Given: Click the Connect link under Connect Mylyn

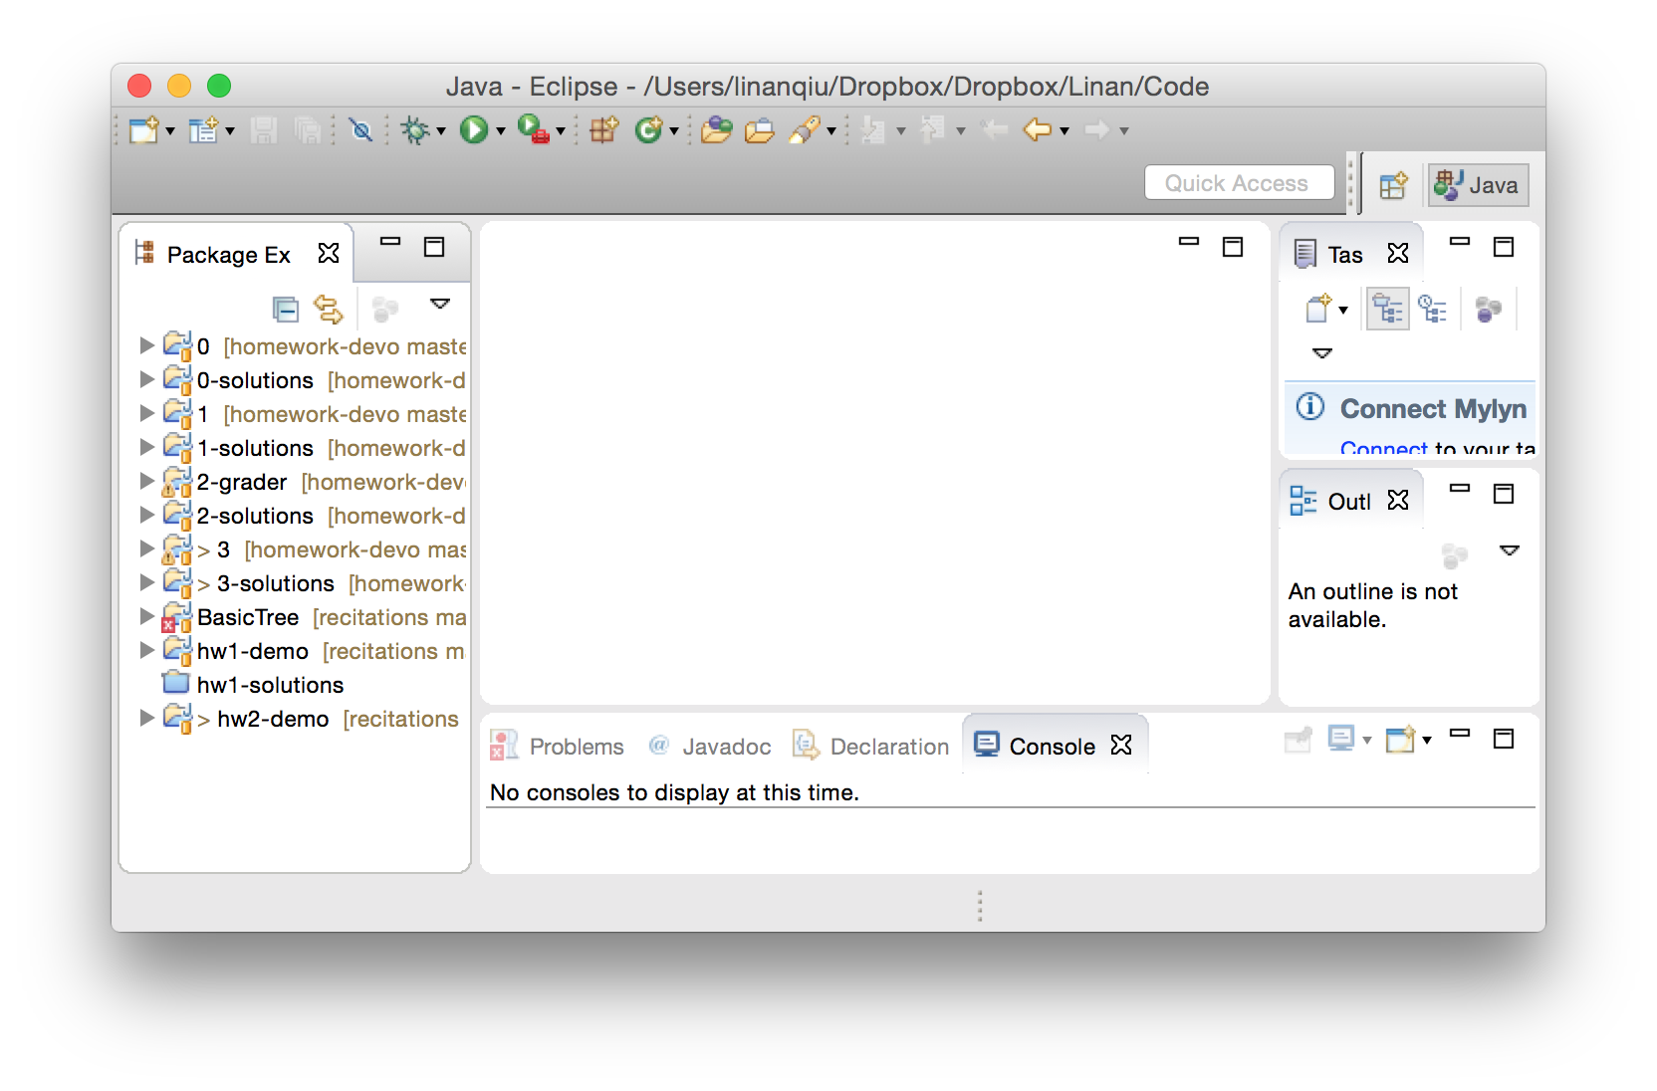Looking at the screenshot, I should (1384, 448).
